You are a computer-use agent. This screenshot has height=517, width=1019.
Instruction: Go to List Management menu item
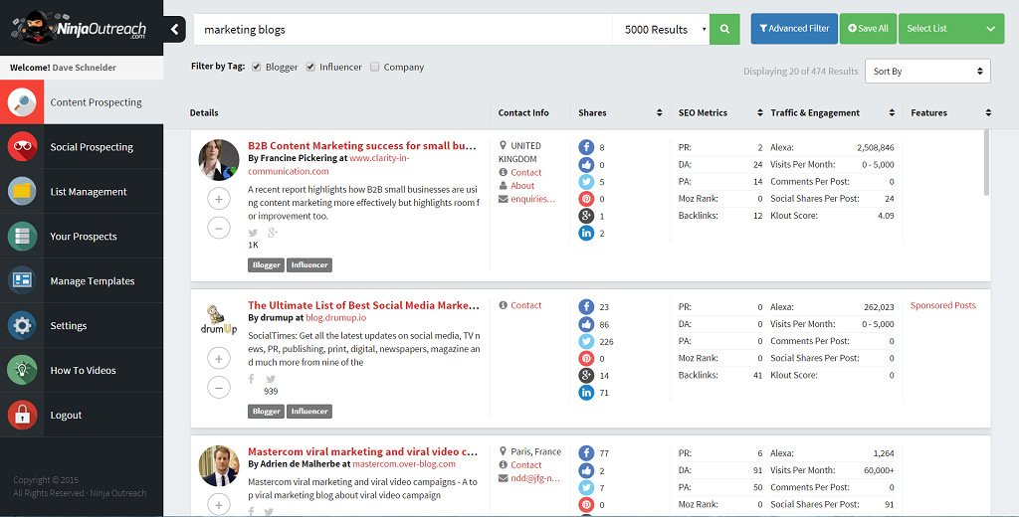coord(89,192)
